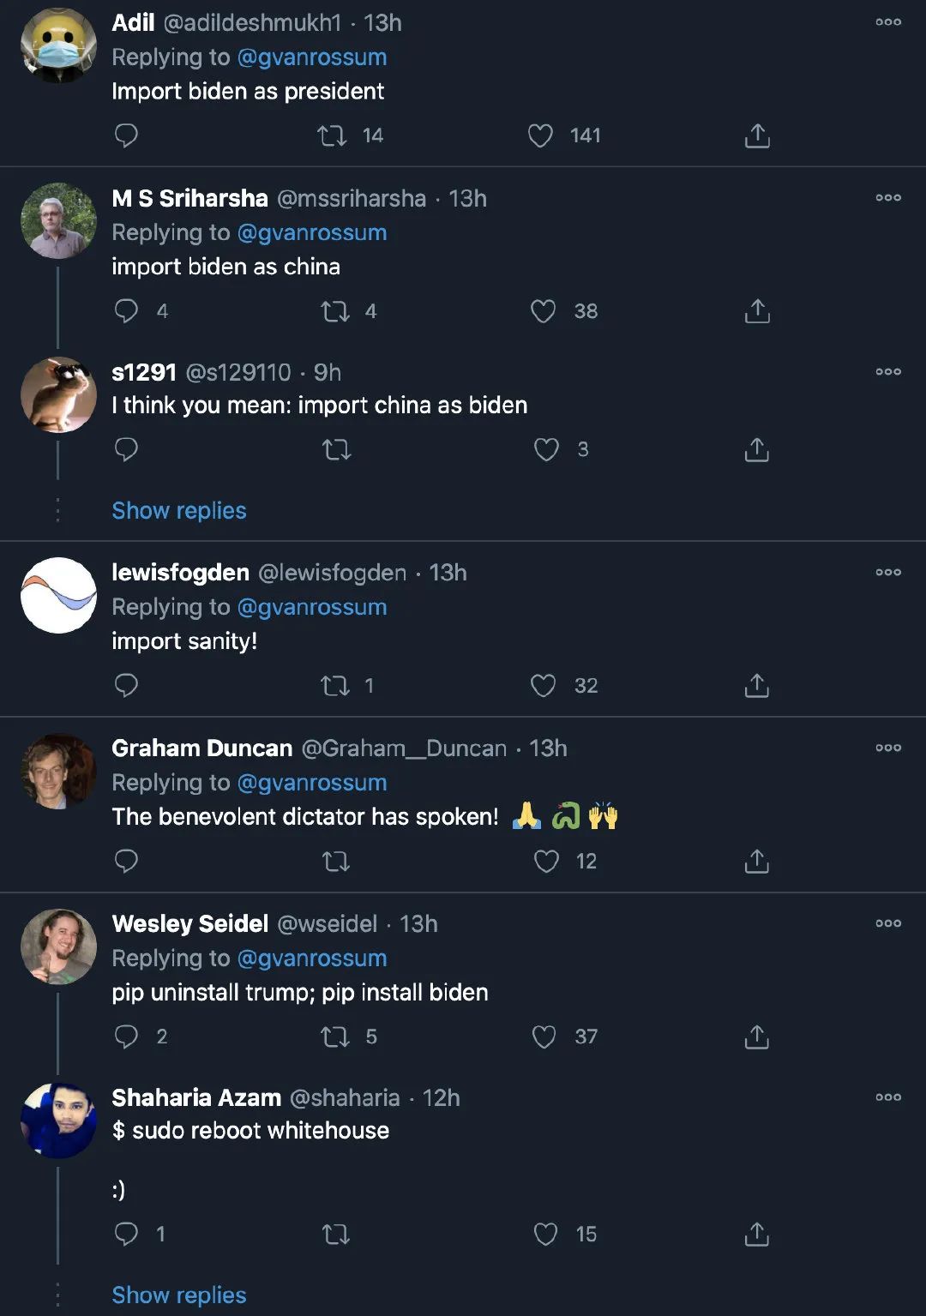Open more options for Shaharia Azam's tweet

tap(888, 1097)
